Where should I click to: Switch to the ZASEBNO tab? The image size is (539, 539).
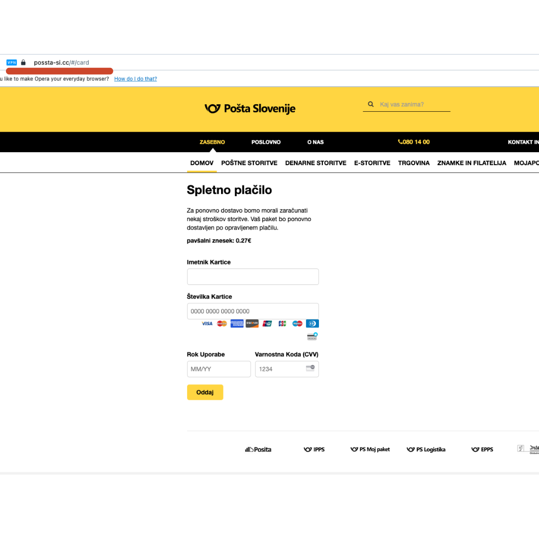pyautogui.click(x=212, y=142)
